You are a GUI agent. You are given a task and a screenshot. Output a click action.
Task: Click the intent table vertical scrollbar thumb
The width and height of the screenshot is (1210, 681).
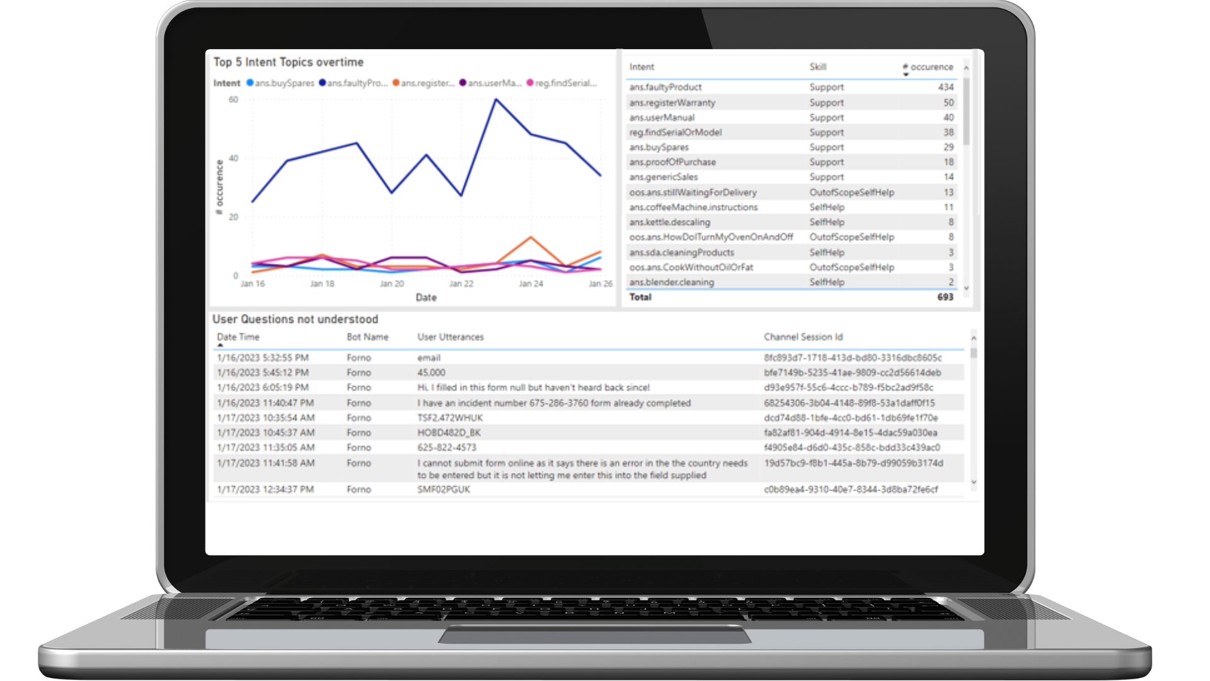tap(966, 110)
